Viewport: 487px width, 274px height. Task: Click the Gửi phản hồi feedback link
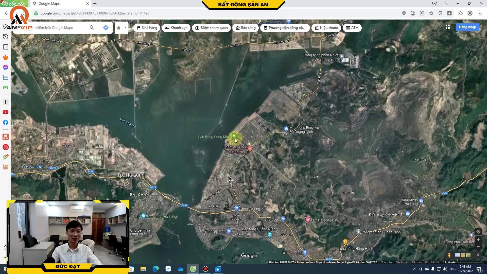(432, 262)
